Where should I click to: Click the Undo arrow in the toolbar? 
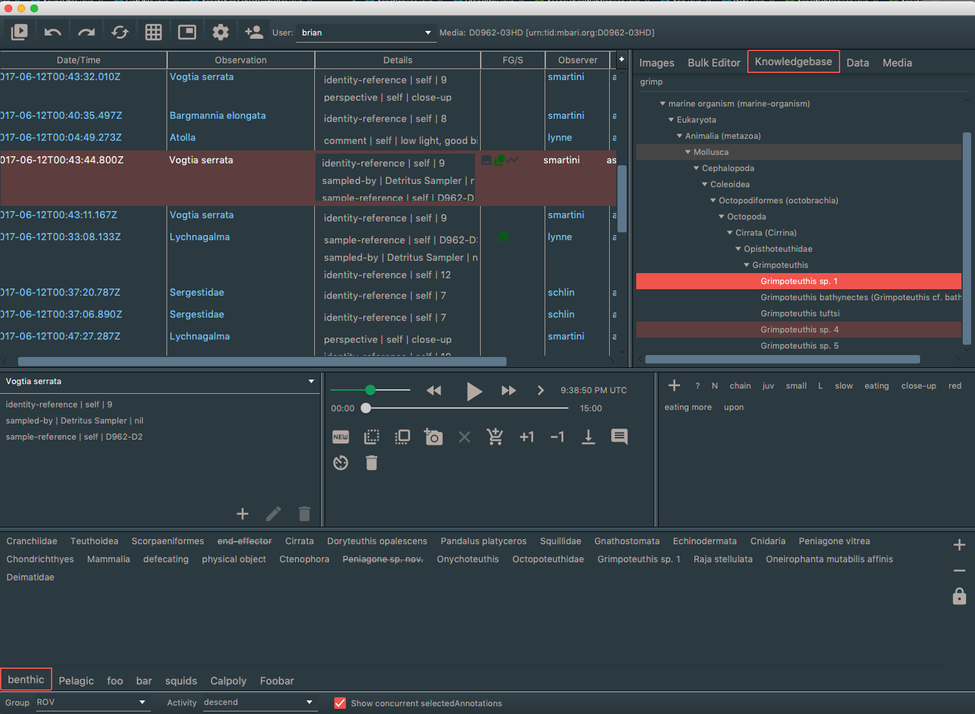point(53,31)
